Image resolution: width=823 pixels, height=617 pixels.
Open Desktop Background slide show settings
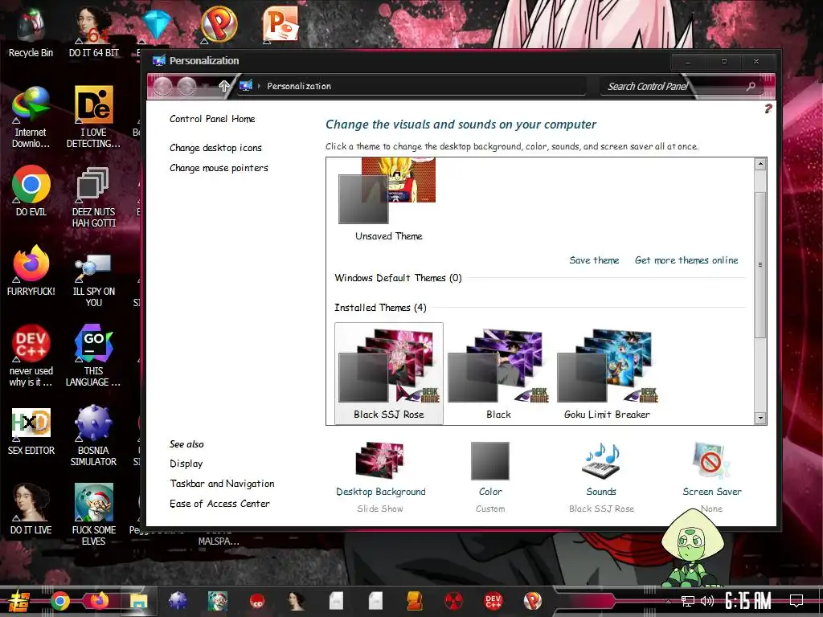380,478
